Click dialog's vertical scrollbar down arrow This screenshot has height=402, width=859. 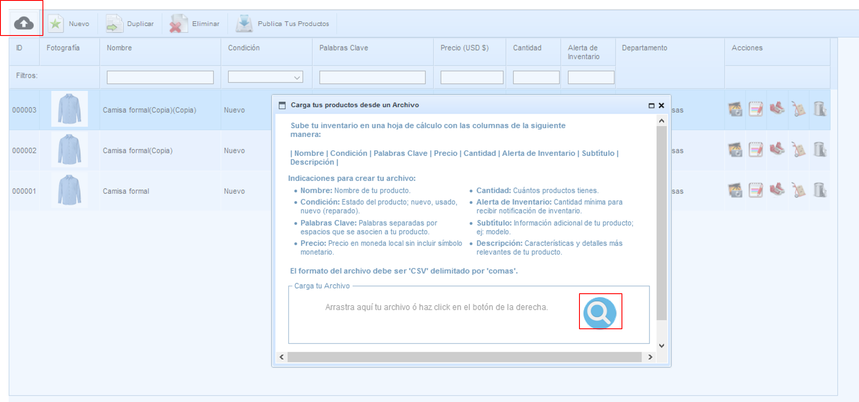tap(661, 346)
